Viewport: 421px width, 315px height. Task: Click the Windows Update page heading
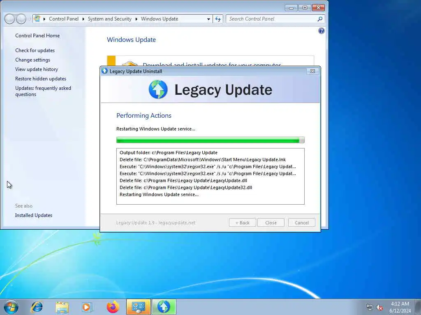click(x=131, y=40)
